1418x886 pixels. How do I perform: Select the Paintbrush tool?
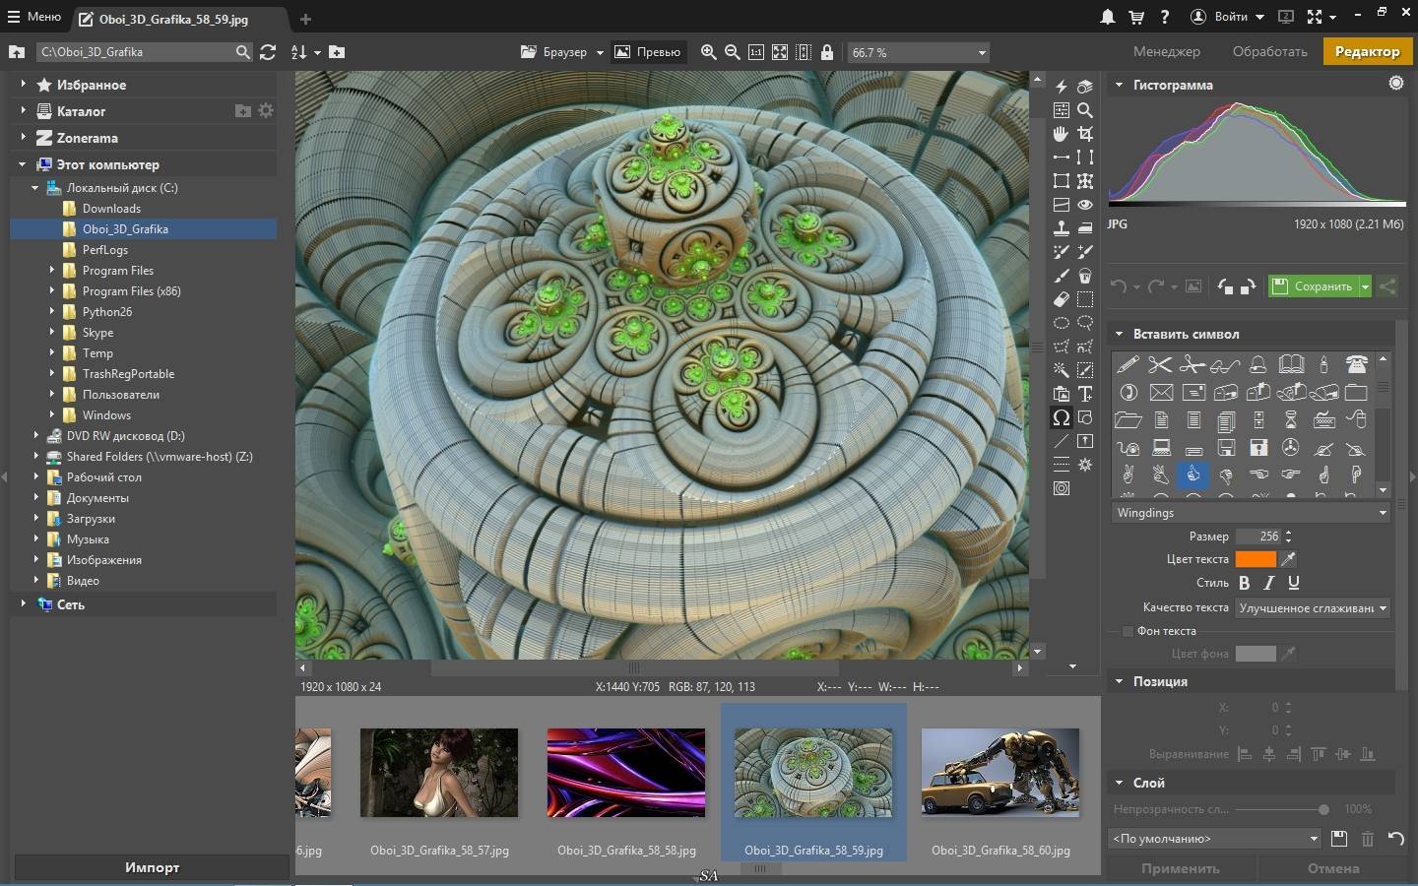pos(1061,276)
